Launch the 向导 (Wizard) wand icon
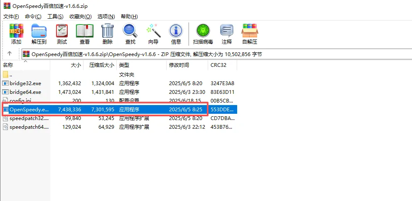This screenshot has width=412, height=201. pyautogui.click(x=153, y=31)
